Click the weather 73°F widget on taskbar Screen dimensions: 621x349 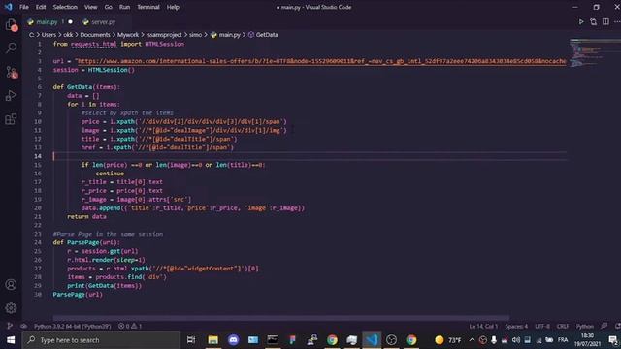coord(448,340)
